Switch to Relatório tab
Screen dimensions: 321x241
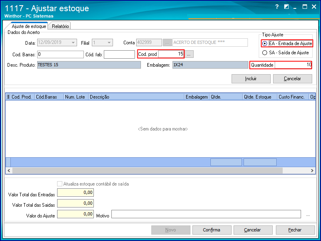(60, 26)
